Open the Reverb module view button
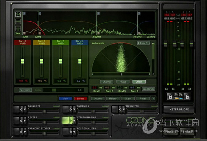Screen dimensions: 207x141 (16, 120)
